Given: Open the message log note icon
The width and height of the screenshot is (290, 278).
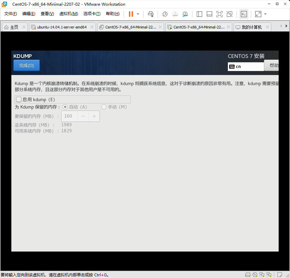Looking at the screenshot, I should tap(279, 275).
